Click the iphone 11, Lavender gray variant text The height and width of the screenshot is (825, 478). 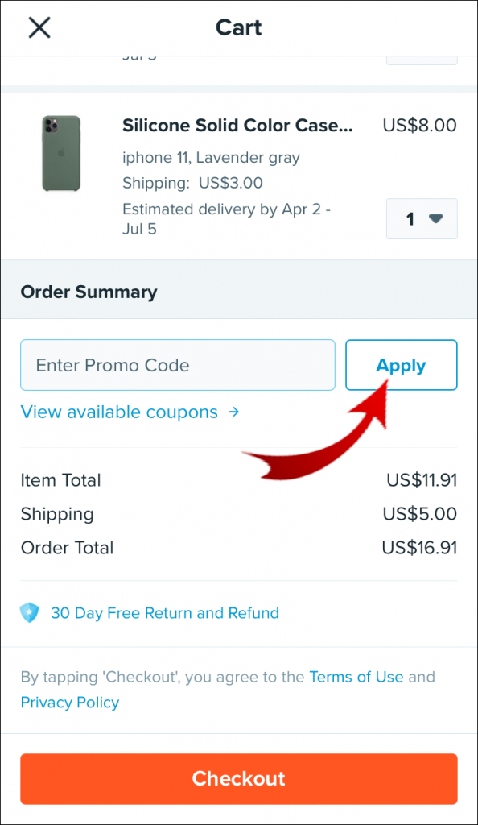(211, 157)
